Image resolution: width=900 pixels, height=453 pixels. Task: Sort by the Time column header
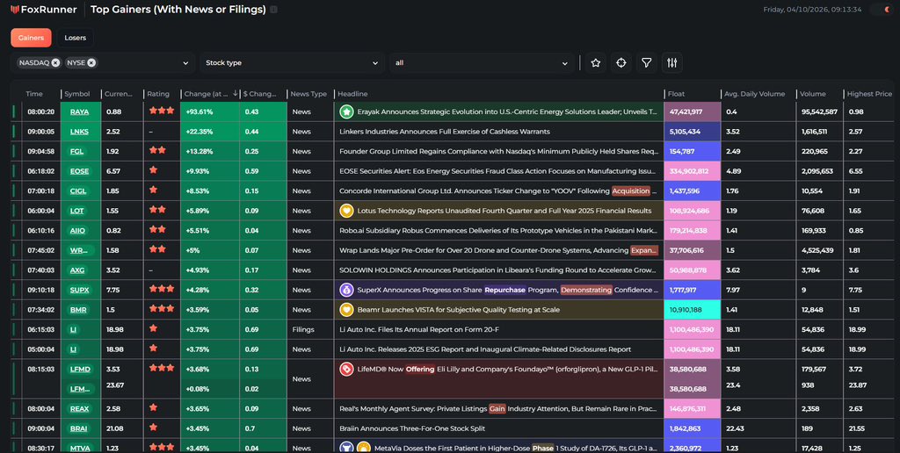pyautogui.click(x=34, y=94)
